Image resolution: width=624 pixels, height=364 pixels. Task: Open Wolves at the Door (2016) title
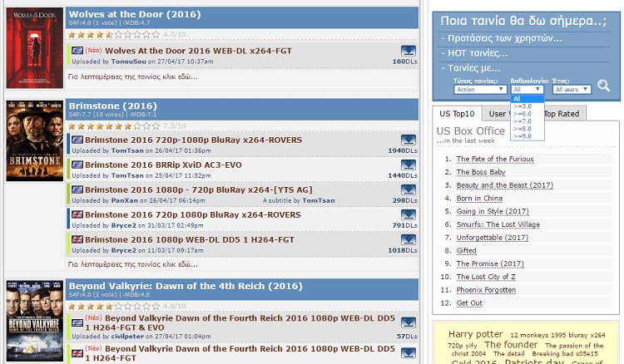[x=135, y=14]
